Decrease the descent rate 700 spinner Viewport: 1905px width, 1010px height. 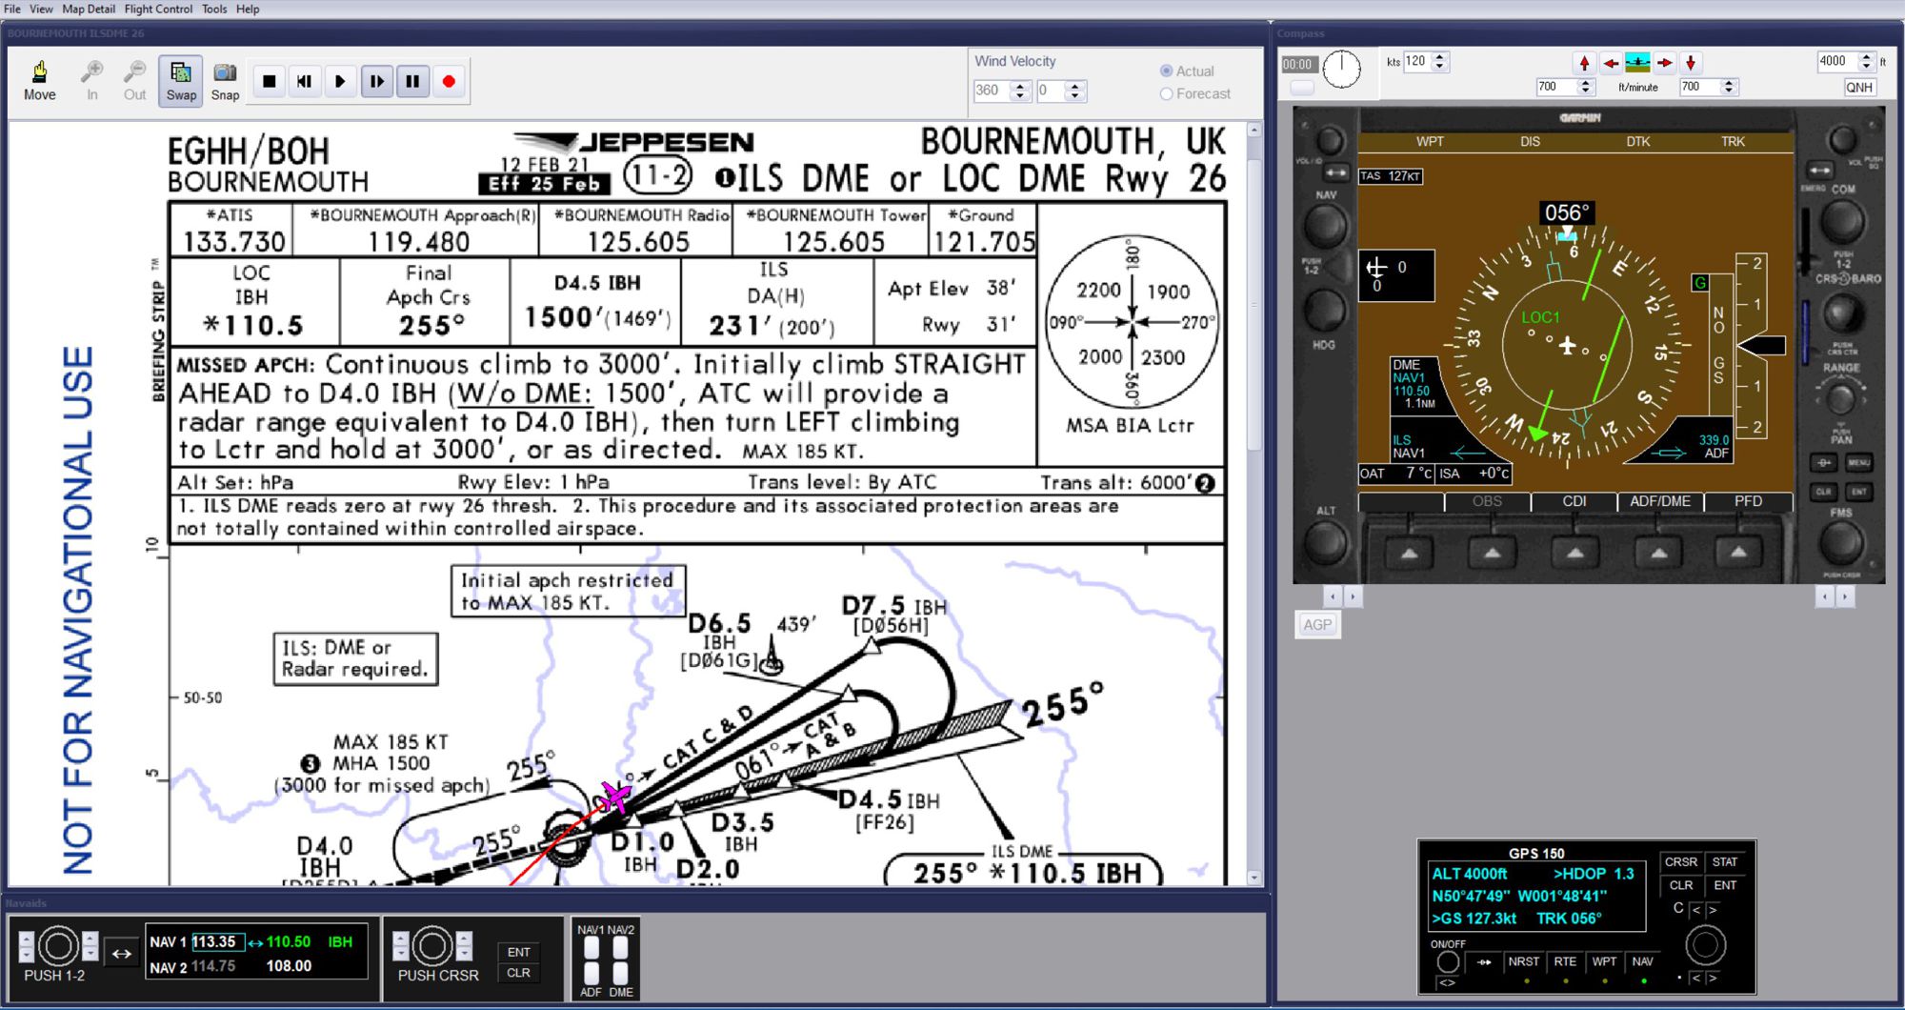pyautogui.click(x=1729, y=91)
